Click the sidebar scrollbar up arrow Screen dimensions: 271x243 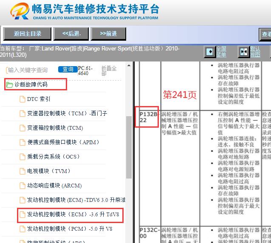click(x=129, y=66)
